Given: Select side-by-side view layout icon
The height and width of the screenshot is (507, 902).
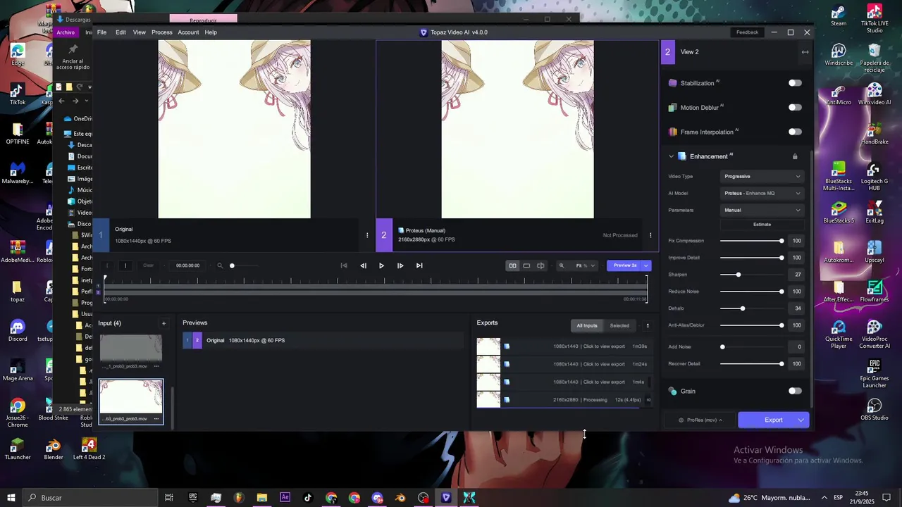Looking at the screenshot, I should (x=513, y=265).
